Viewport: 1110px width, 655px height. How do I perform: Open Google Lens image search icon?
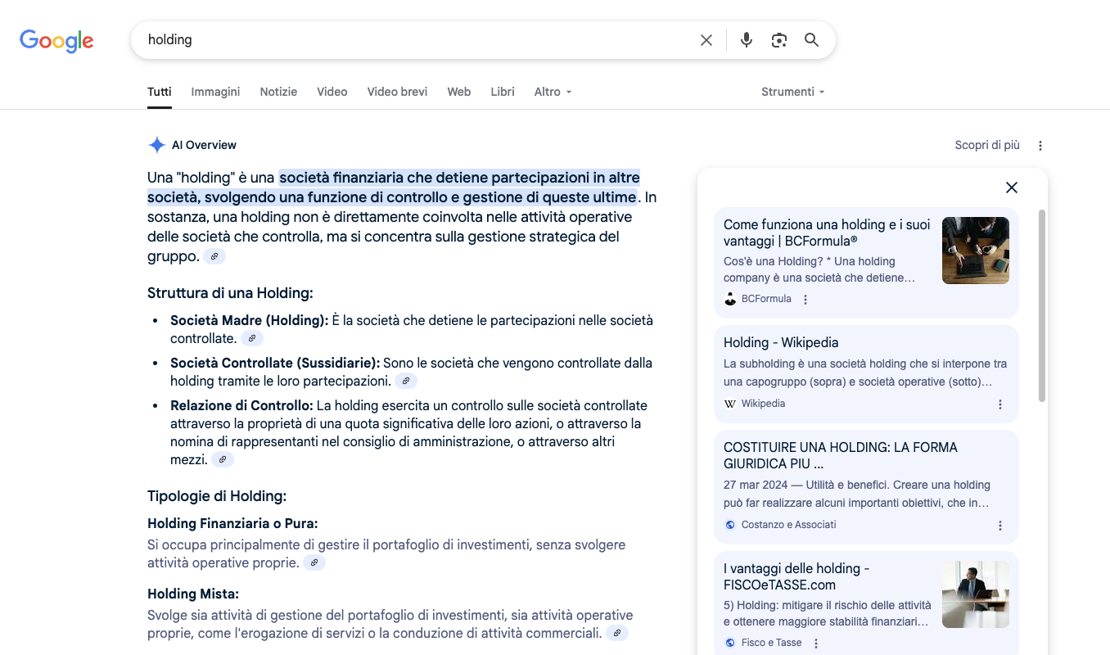[x=778, y=40]
